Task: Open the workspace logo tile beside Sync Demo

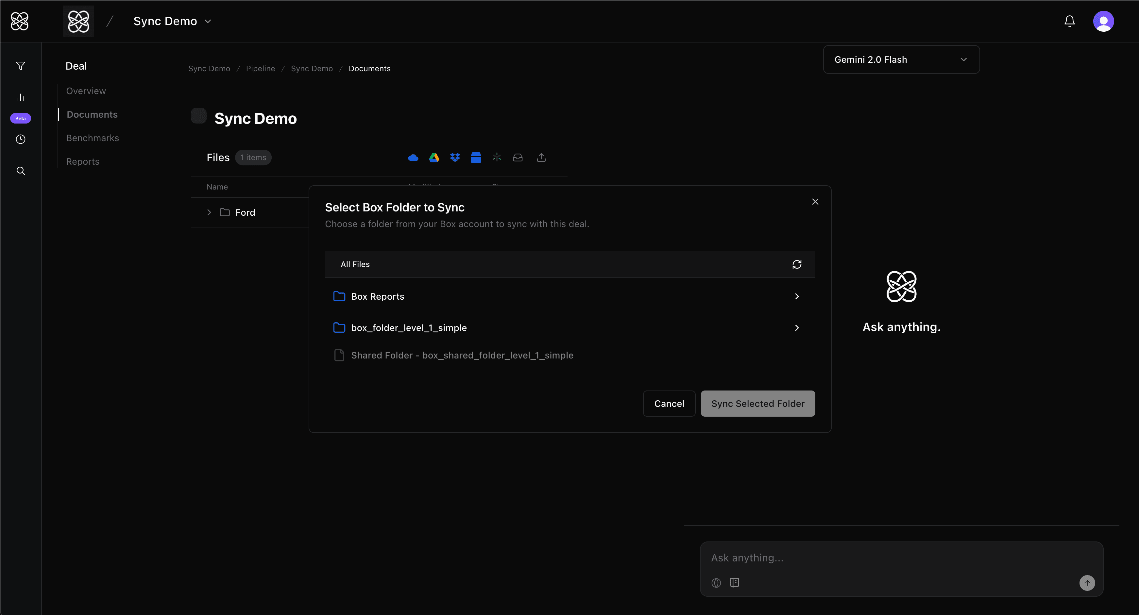Action: (x=78, y=21)
